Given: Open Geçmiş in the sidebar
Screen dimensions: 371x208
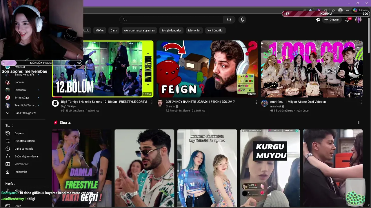Looking at the screenshot, I should point(23,133).
